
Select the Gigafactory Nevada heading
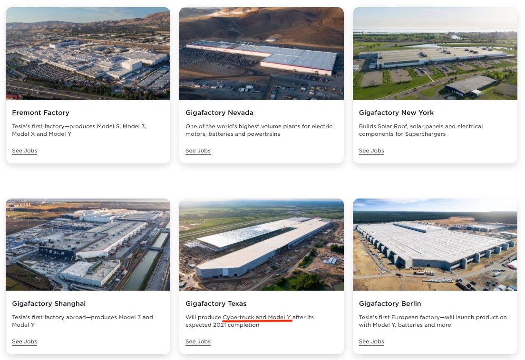[x=219, y=113]
